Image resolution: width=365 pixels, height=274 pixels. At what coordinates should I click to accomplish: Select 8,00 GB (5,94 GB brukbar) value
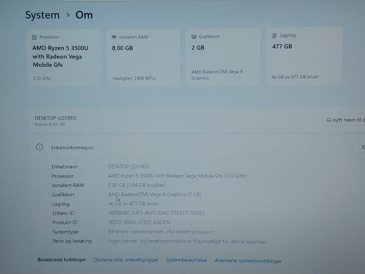(x=137, y=185)
